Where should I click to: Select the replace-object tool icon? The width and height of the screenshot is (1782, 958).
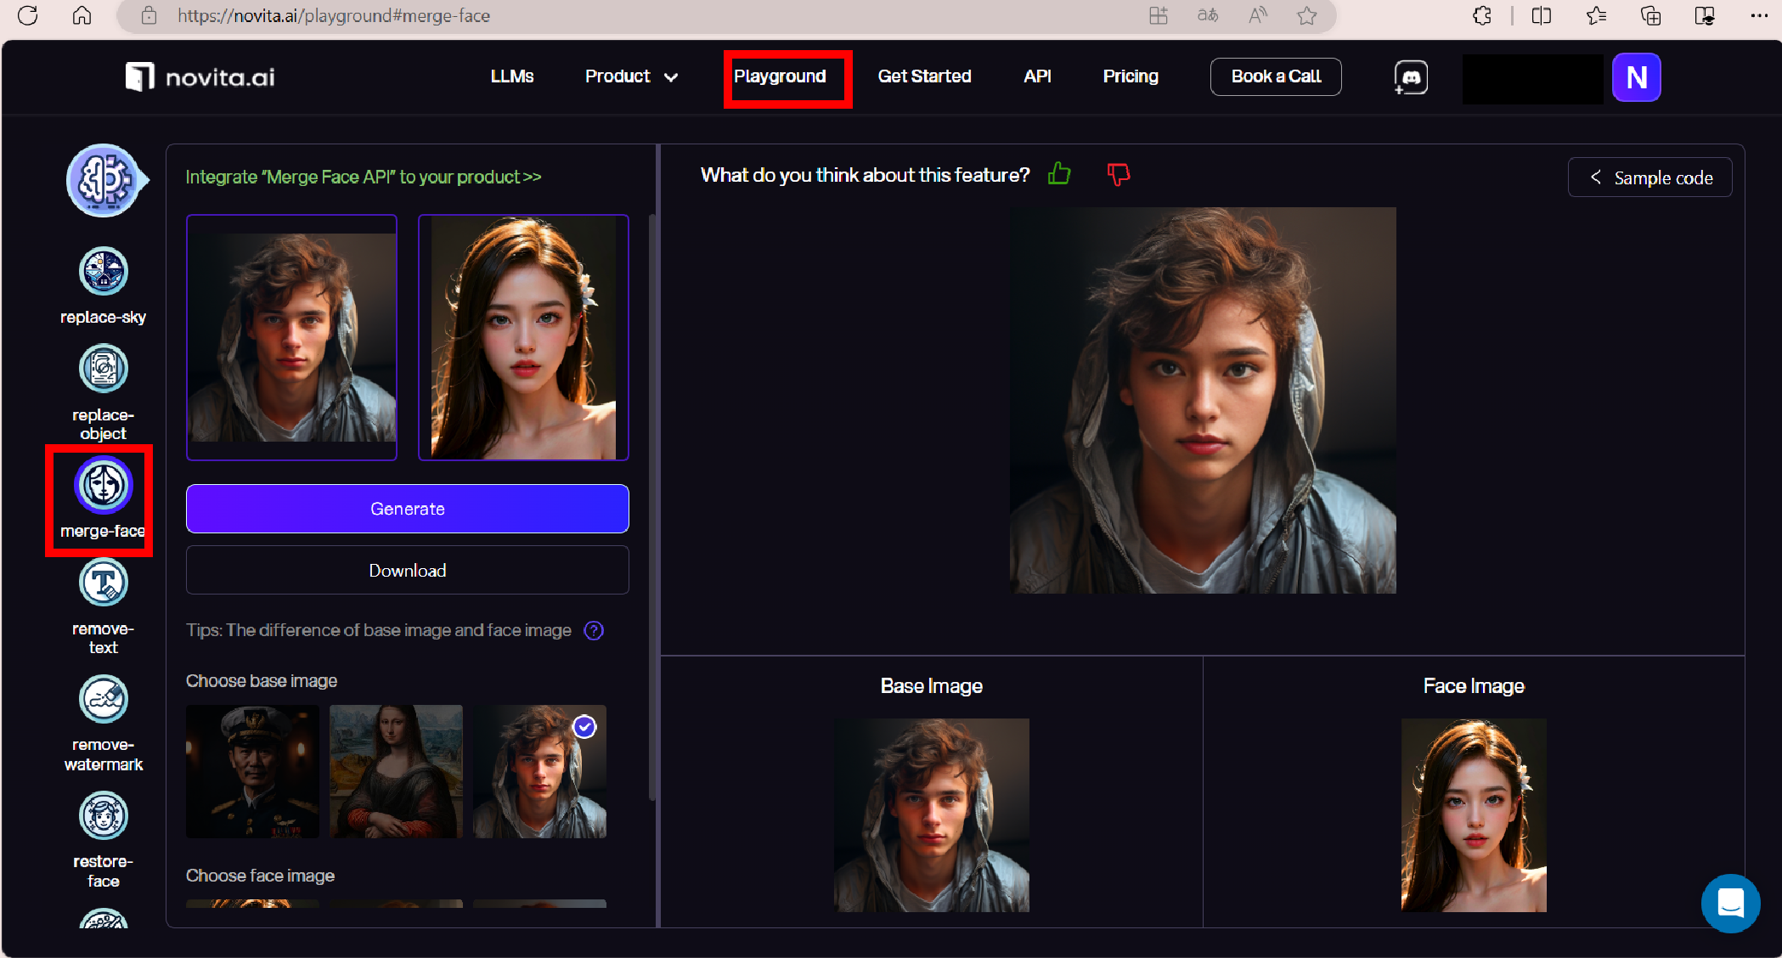(103, 369)
